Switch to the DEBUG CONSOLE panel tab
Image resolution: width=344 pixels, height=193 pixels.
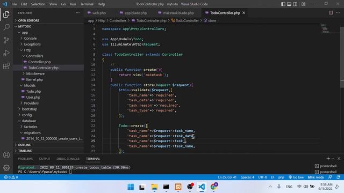(x=68, y=159)
